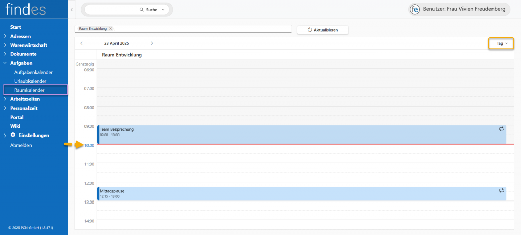This screenshot has height=235, width=521.
Task: Expand the Warenwirtschaft menu
Action: (5, 45)
